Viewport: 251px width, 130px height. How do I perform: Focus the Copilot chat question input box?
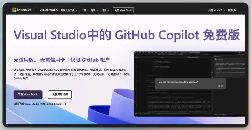(191, 84)
